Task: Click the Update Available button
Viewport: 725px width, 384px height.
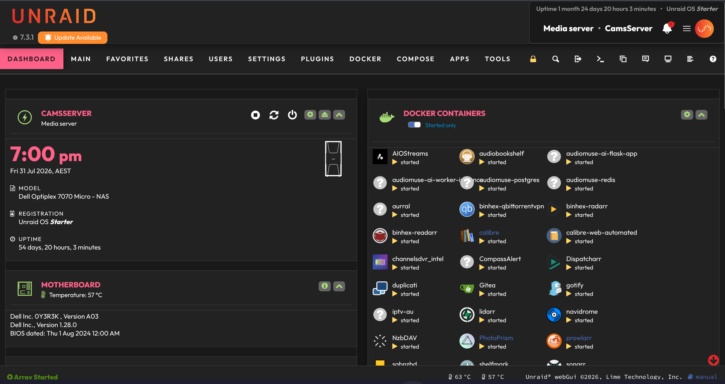Action: pyautogui.click(x=73, y=38)
